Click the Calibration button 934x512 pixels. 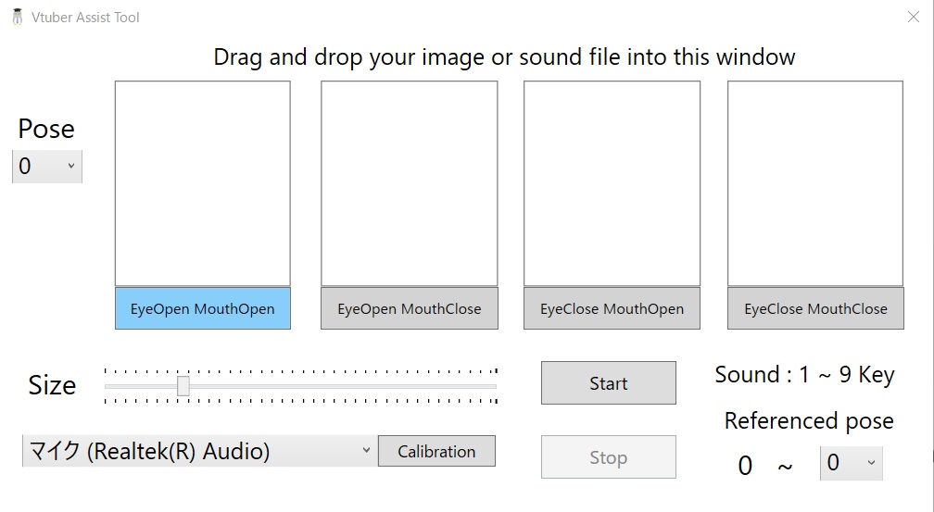pyautogui.click(x=436, y=451)
